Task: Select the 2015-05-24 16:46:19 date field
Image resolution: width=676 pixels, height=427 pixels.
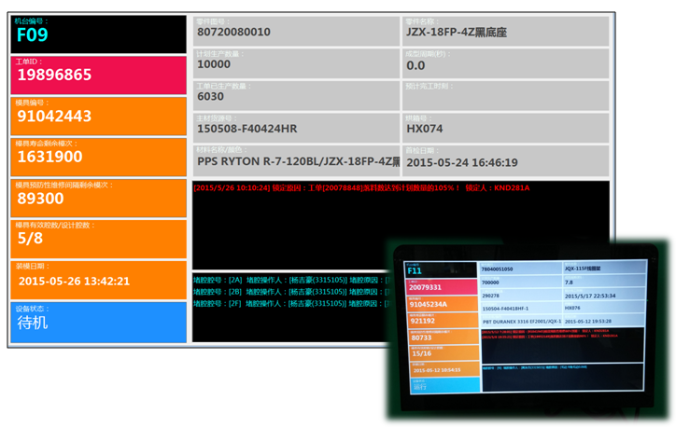Action: (x=505, y=160)
